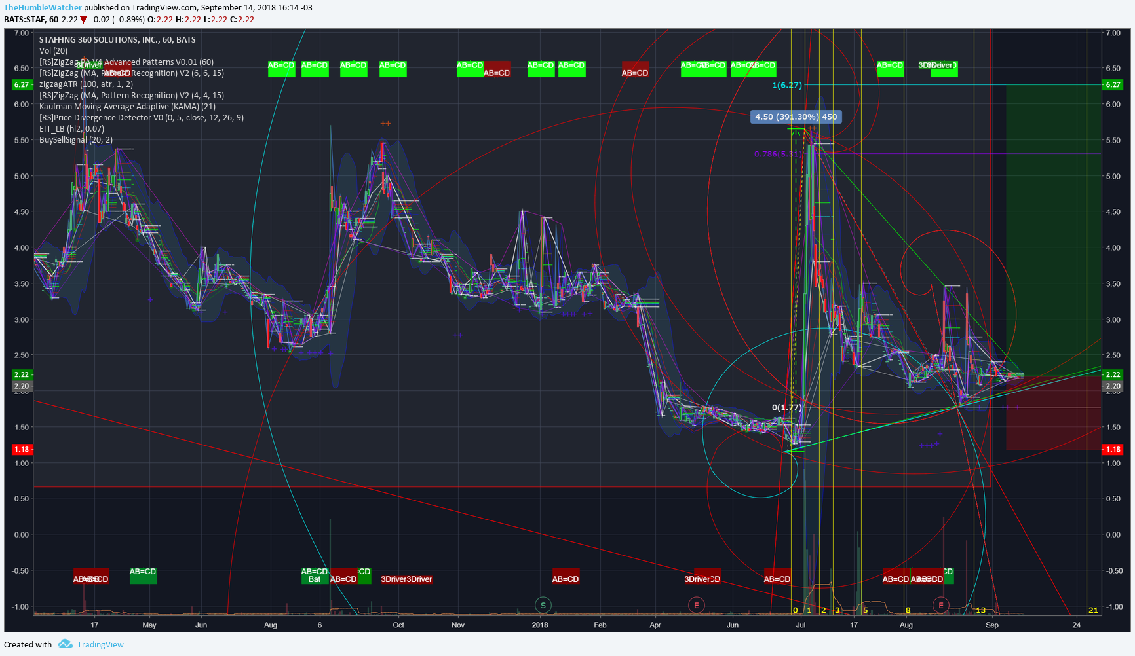Viewport: 1135px width, 656px height.
Task: Click the TradingView cloud logo icon
Action: [x=65, y=644]
